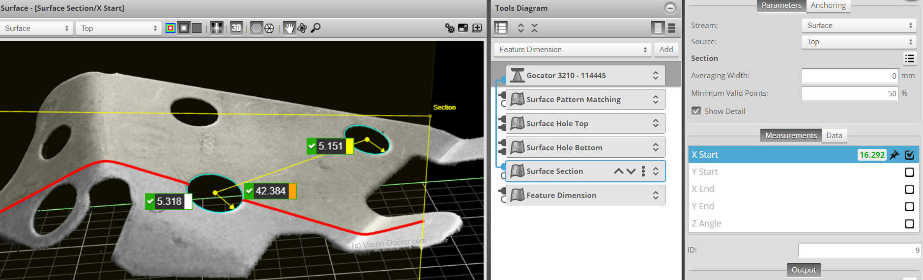Switch to the Anchoring tab
The width and height of the screenshot is (923, 280).
point(828,5)
